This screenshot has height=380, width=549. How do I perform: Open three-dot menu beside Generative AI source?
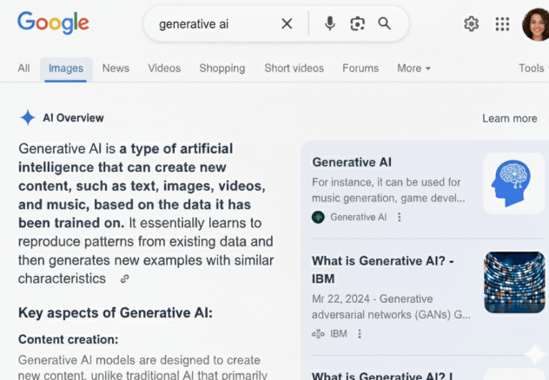pyautogui.click(x=399, y=217)
